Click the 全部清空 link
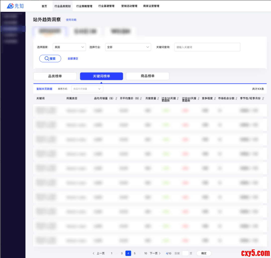The image size is (271, 258). (x=73, y=59)
